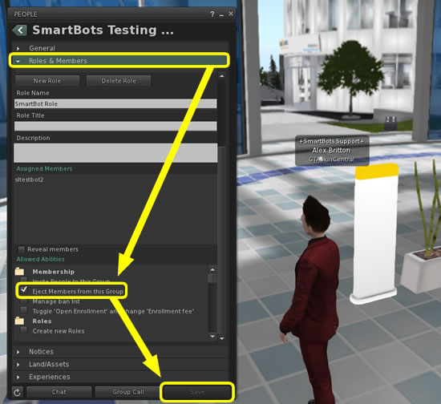Save the role changes
Viewport: 441px width, 404px height.
(x=197, y=392)
